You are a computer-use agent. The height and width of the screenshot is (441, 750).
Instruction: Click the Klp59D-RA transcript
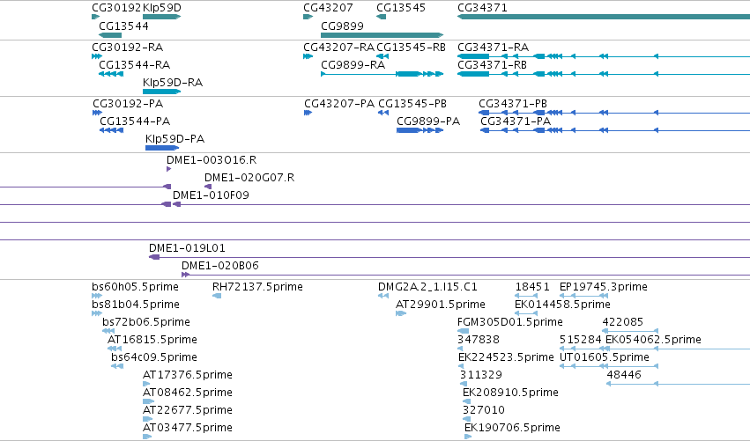point(161,92)
